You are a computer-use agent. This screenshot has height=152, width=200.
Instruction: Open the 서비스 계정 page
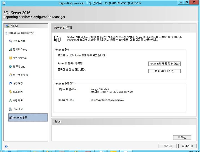pos(19,41)
